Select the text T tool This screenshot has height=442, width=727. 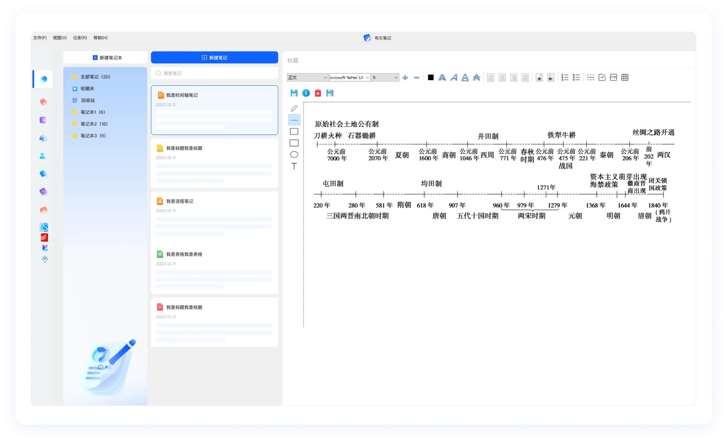pyautogui.click(x=294, y=166)
